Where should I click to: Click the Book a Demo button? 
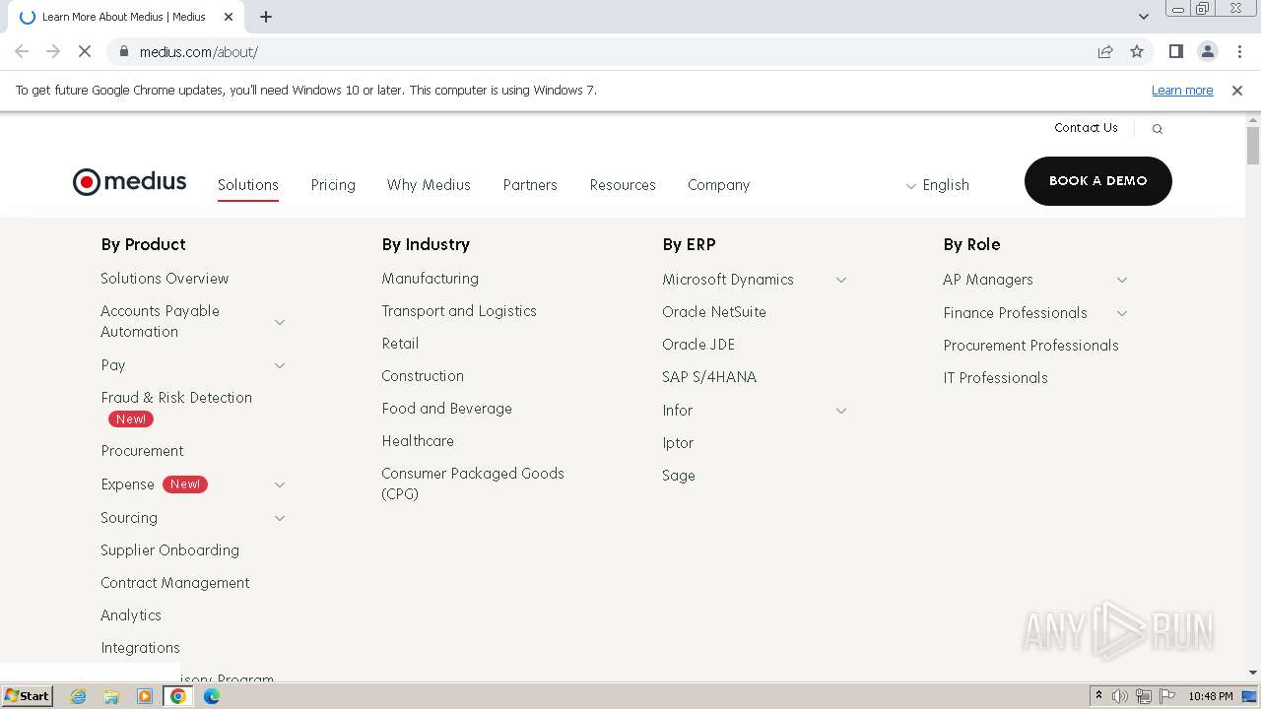pyautogui.click(x=1097, y=181)
